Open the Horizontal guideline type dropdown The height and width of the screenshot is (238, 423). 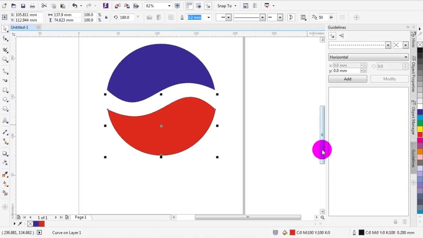click(368, 57)
